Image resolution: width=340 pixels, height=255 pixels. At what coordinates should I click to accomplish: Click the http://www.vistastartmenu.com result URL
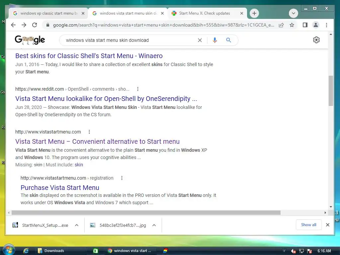[x=48, y=132]
